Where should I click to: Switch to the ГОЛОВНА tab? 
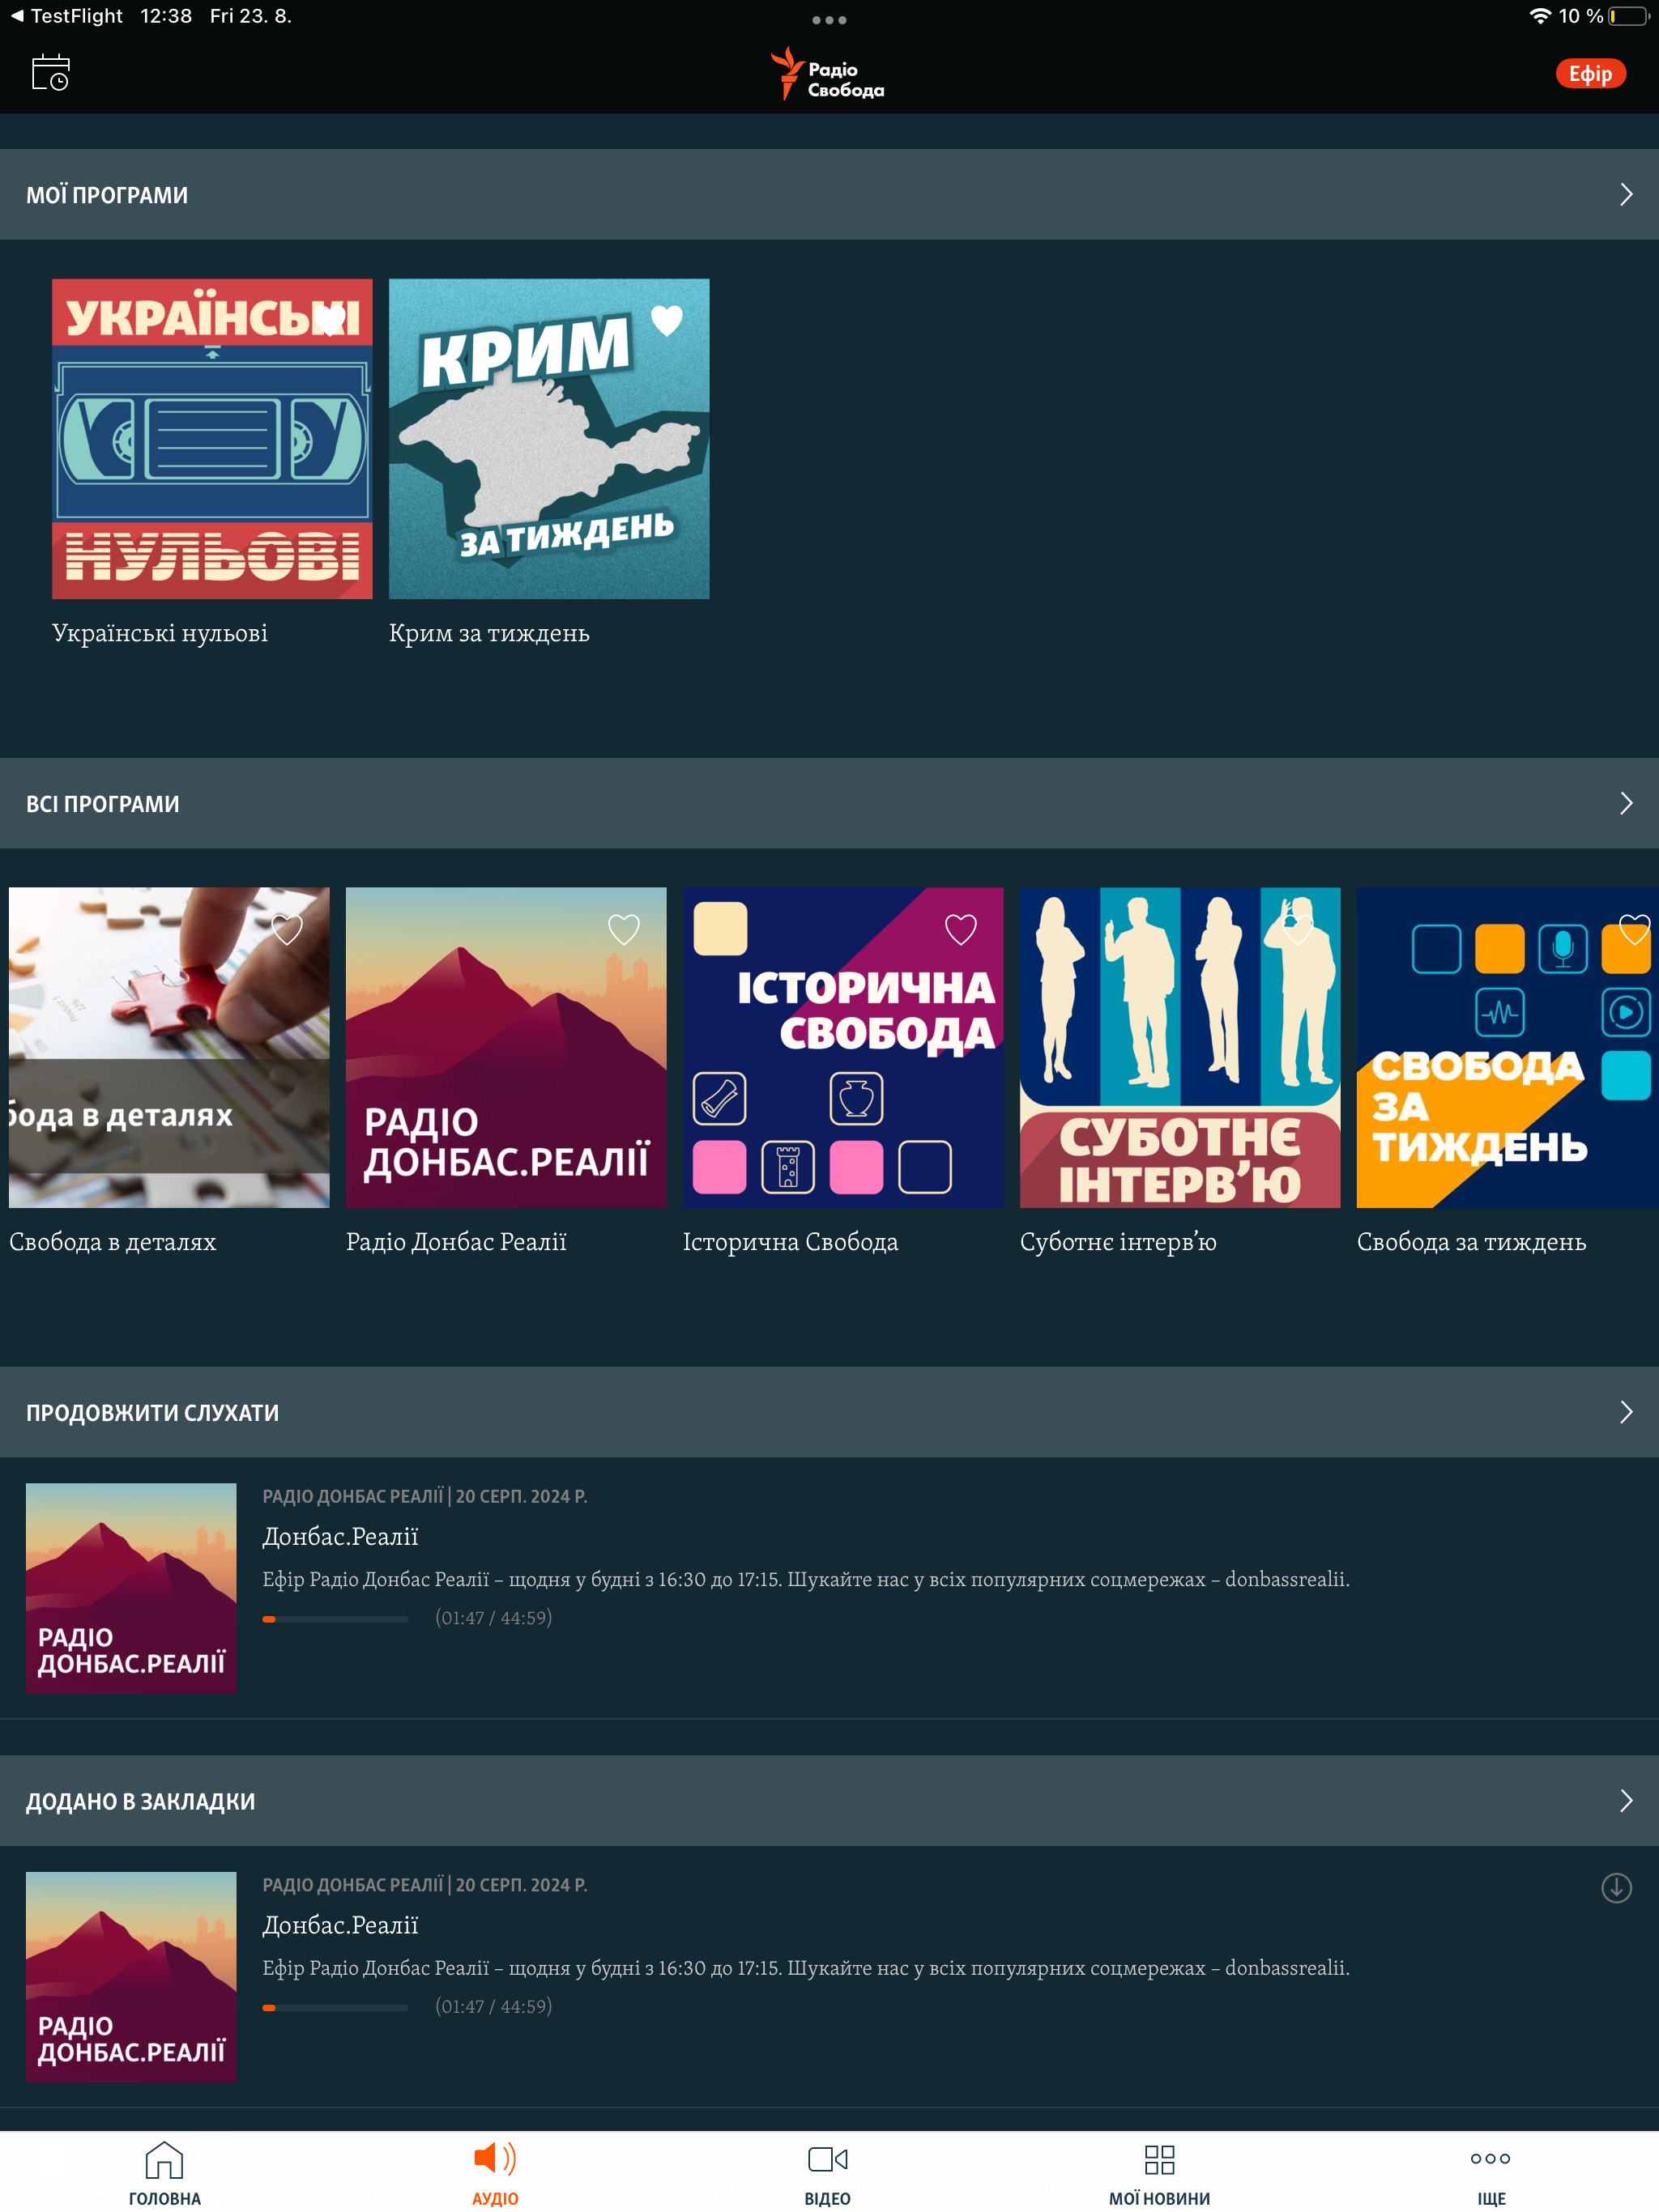(164, 2172)
